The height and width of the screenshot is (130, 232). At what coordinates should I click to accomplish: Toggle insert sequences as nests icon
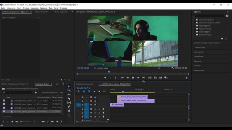(79, 91)
